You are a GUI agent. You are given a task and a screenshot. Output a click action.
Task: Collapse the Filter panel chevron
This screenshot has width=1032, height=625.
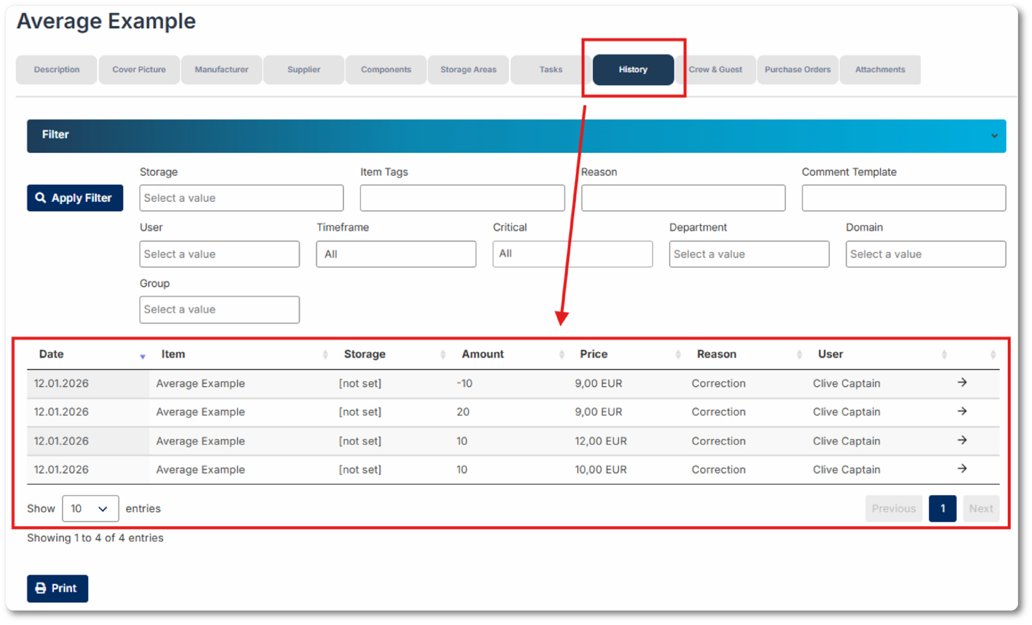(x=994, y=136)
